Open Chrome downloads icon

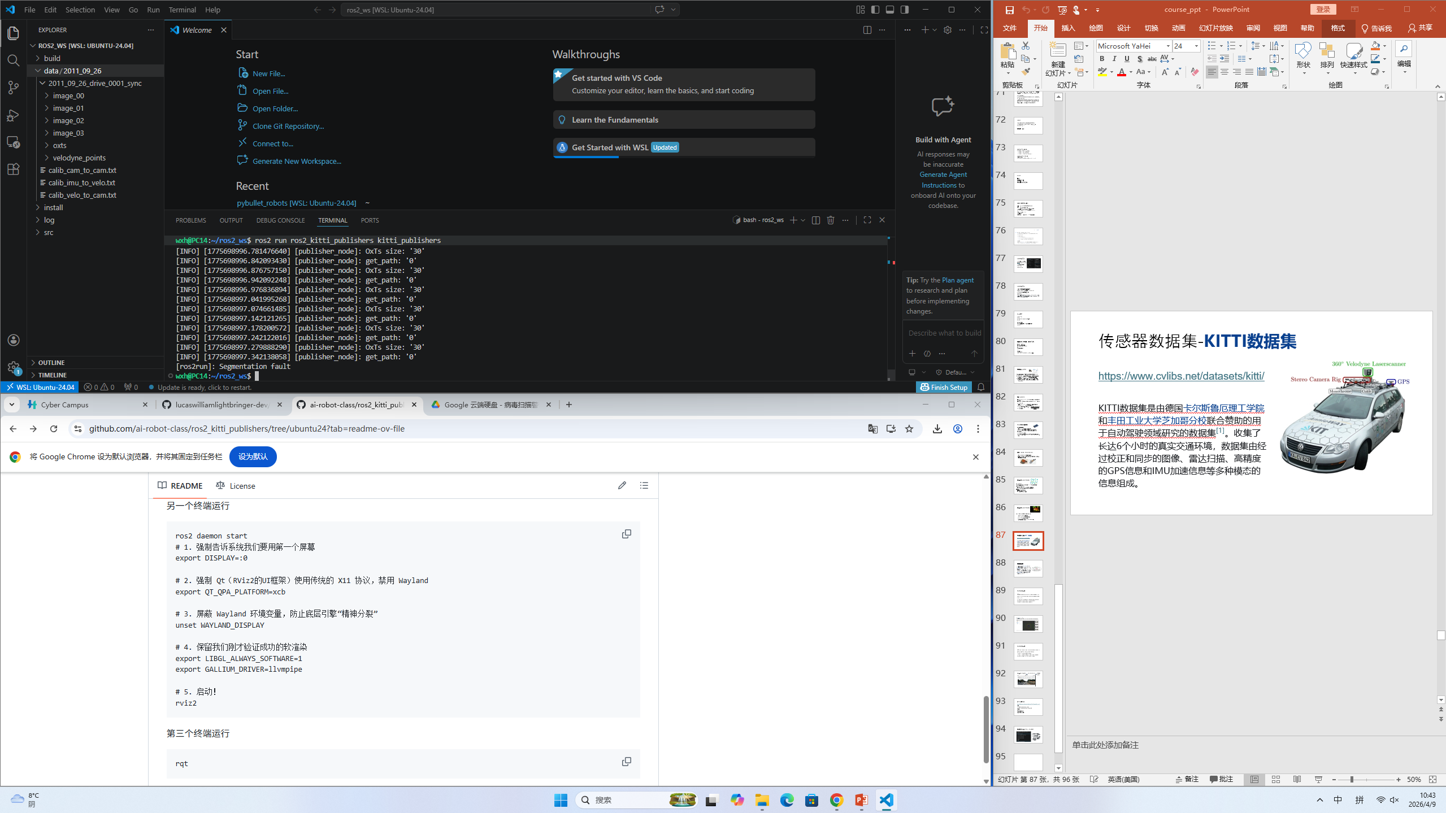point(937,429)
